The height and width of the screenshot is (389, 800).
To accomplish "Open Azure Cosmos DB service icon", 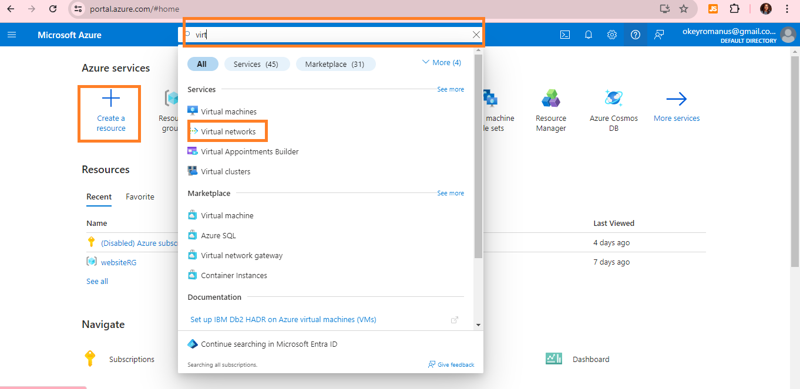I will (x=613, y=99).
